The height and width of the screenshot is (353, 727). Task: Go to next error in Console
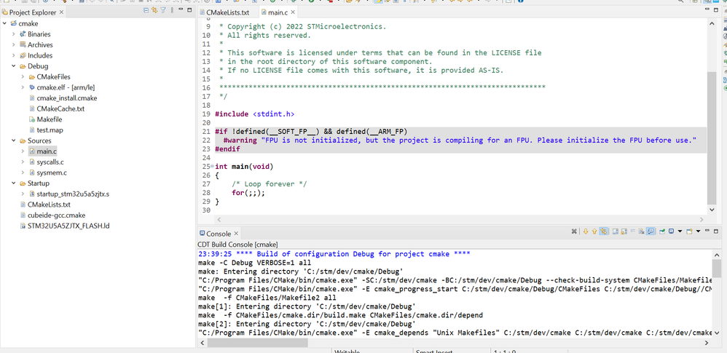click(x=586, y=231)
